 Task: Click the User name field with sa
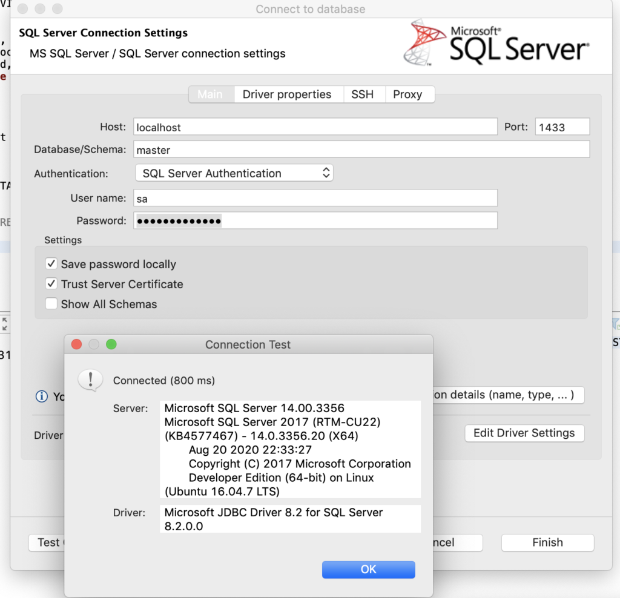coord(315,198)
